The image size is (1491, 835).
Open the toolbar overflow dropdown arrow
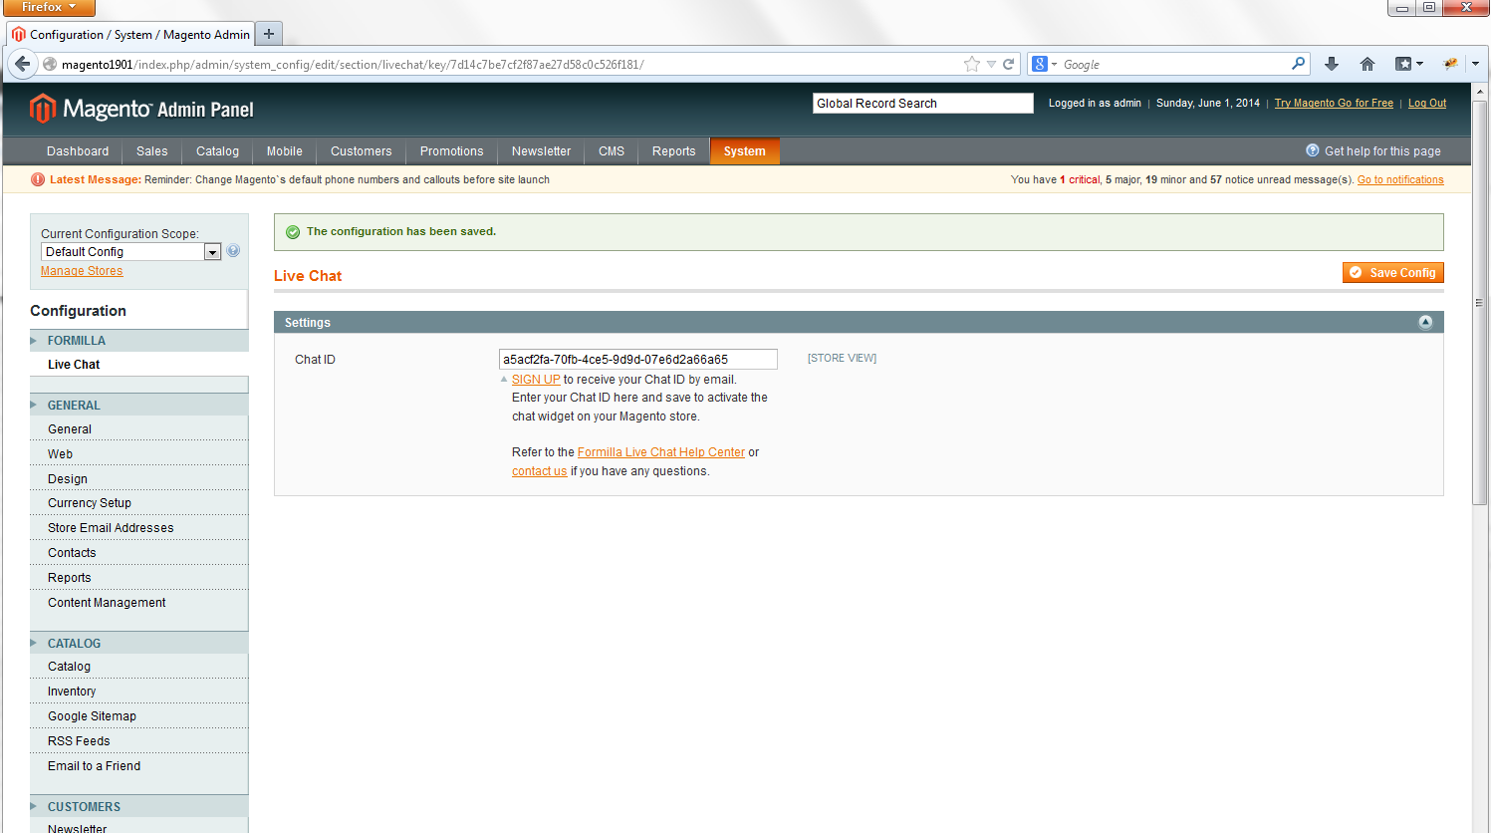(1475, 64)
